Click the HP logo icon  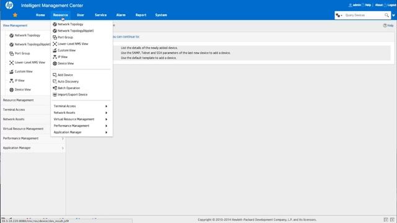point(9,6)
